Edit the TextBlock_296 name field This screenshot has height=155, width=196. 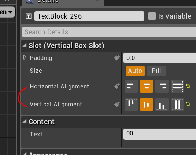point(89,16)
